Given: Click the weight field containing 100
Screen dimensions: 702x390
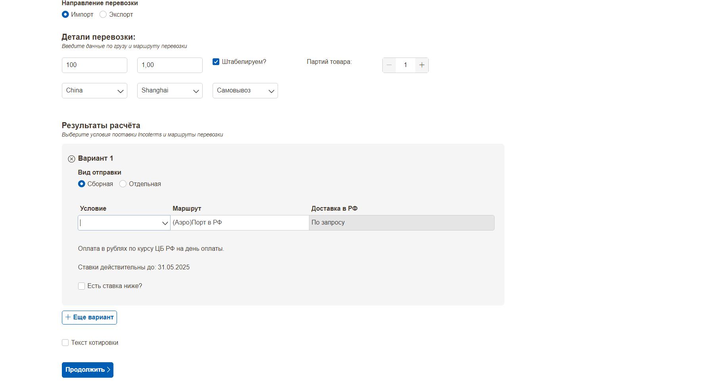Looking at the screenshot, I should 94,65.
